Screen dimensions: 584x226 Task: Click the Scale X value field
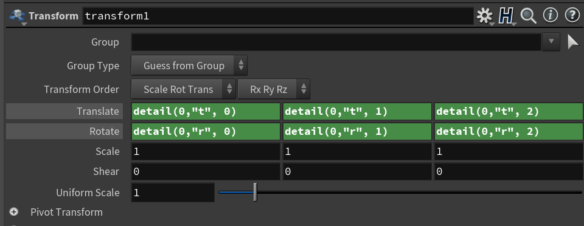[x=206, y=152]
